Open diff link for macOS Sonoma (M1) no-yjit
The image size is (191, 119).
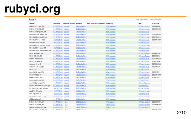[x=144, y=86]
